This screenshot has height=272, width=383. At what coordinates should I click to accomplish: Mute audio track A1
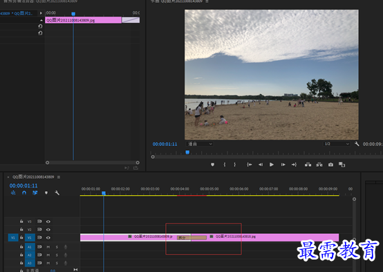click(x=48, y=247)
